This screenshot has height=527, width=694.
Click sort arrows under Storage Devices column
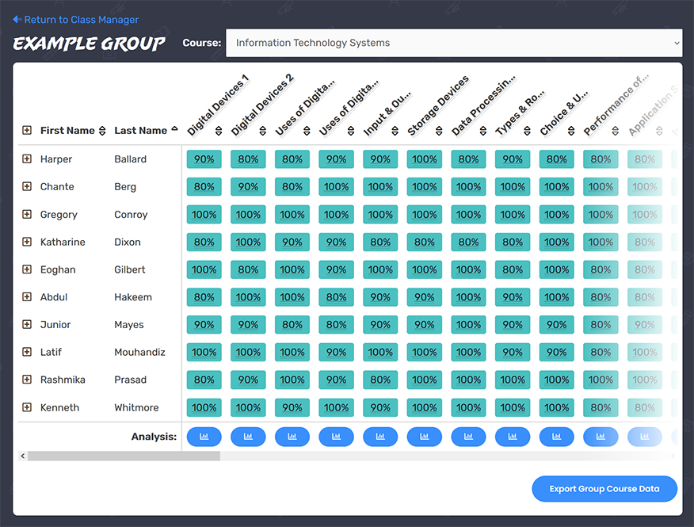(x=439, y=131)
